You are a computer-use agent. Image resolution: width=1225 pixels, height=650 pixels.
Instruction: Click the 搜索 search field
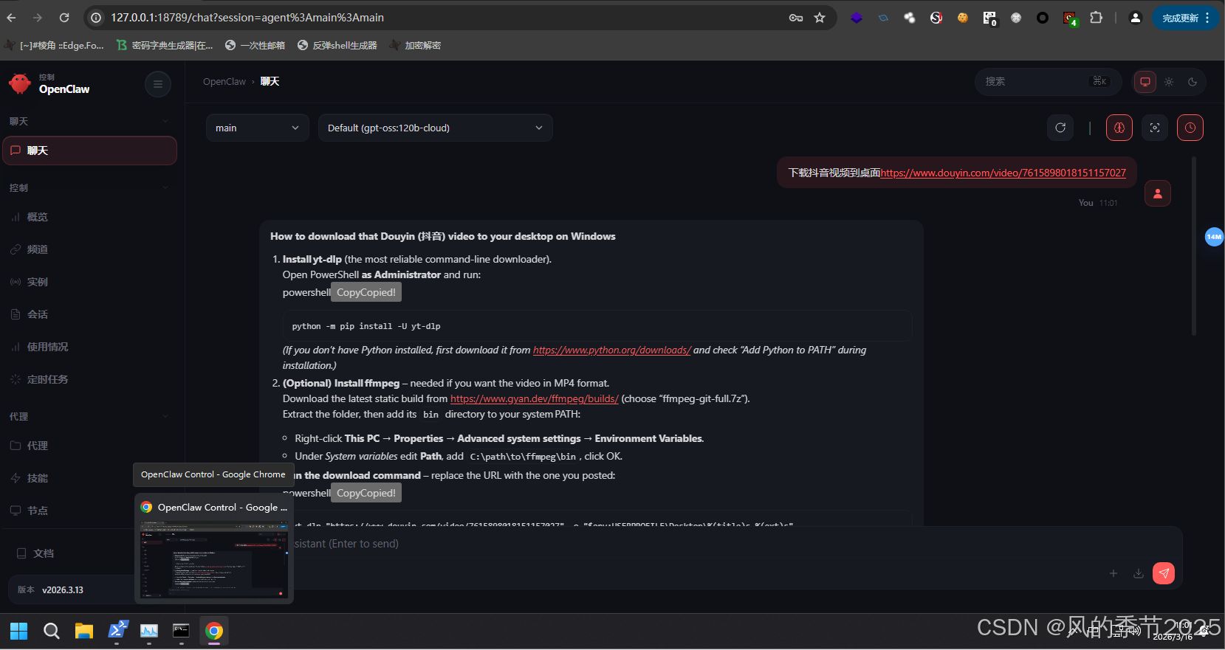[1048, 81]
